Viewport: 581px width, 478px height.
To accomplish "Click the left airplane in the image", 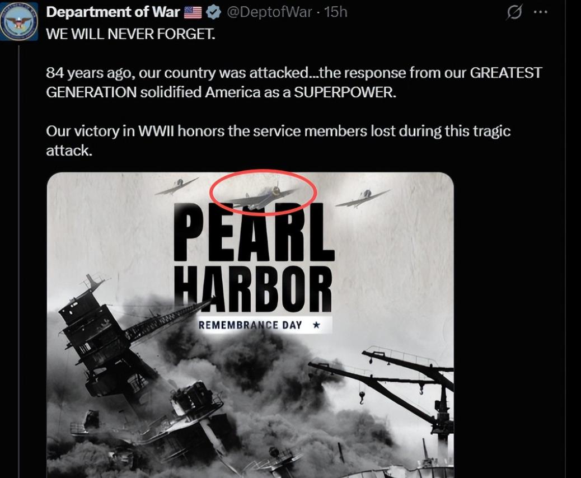I will [177, 186].
